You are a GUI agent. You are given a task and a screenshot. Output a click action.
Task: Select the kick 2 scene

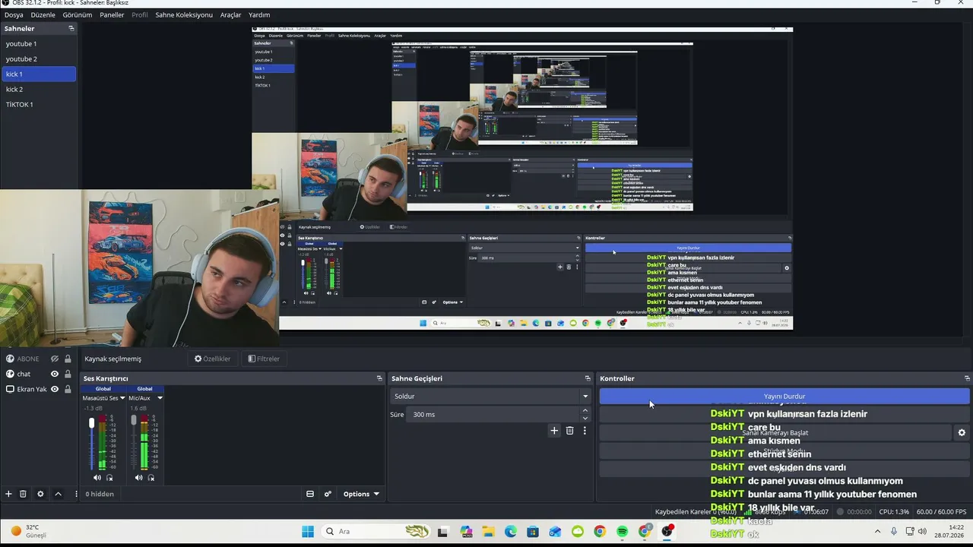coord(38,89)
